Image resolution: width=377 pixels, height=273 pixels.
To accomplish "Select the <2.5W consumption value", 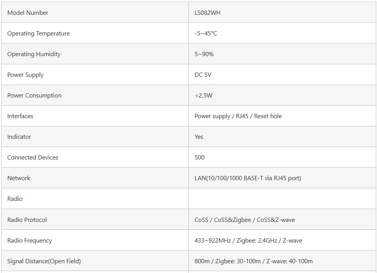I will (x=203, y=95).
